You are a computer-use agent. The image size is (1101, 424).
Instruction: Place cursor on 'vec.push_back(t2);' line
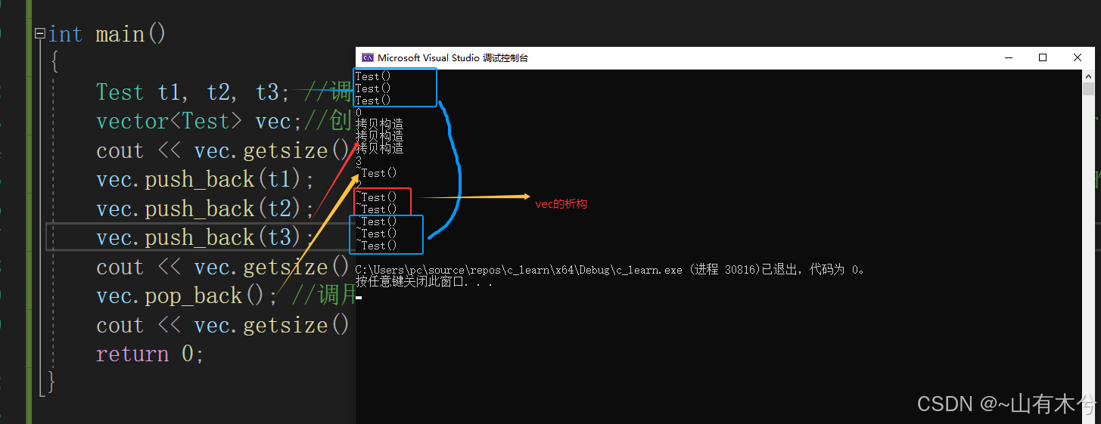(205, 209)
